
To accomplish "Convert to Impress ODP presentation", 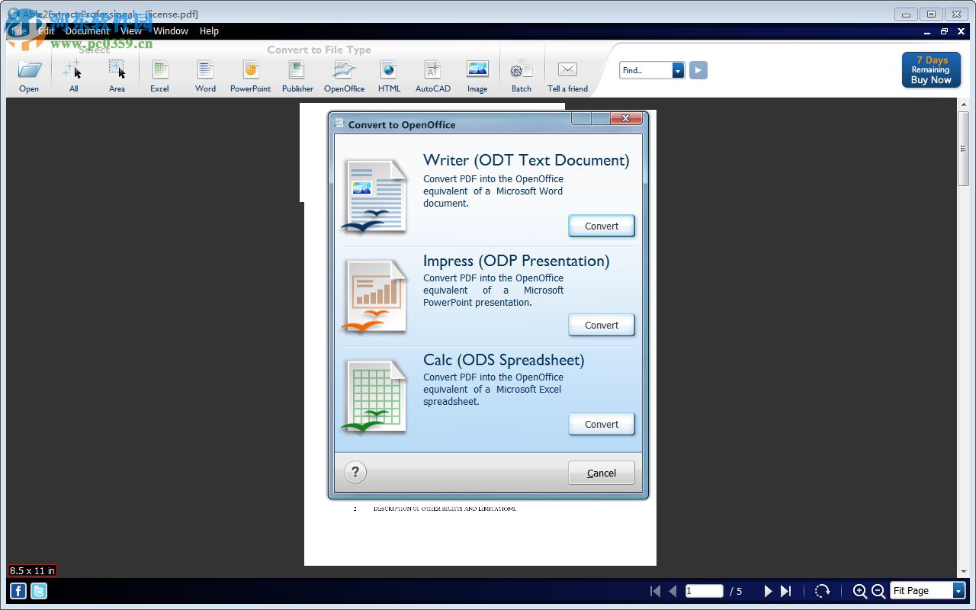I will click(x=602, y=325).
